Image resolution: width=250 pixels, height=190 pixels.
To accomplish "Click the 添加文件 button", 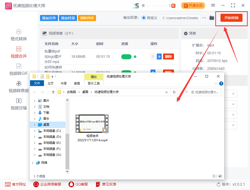I will [49, 18].
